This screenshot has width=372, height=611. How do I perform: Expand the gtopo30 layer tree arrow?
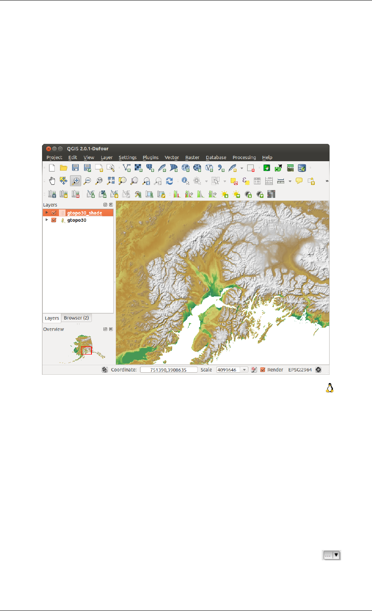[47, 220]
